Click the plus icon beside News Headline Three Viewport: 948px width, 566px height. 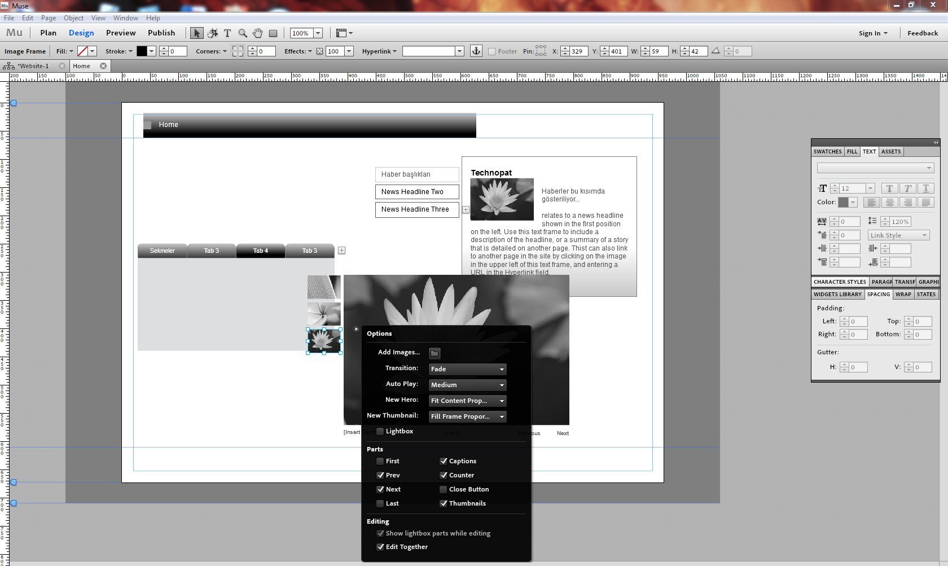click(x=466, y=209)
